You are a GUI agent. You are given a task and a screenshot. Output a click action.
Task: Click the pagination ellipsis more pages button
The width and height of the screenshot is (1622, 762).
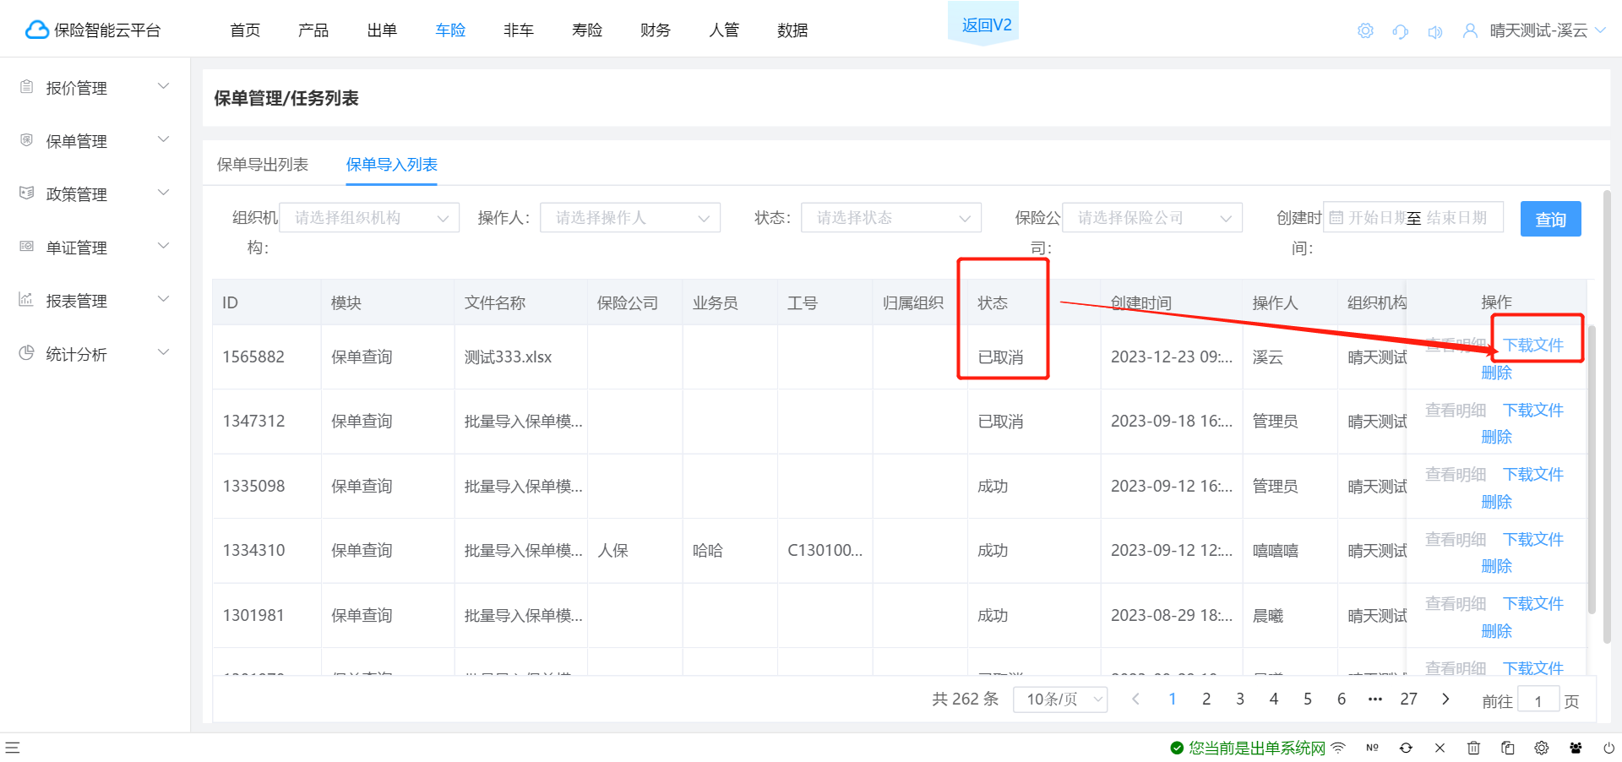(x=1375, y=699)
